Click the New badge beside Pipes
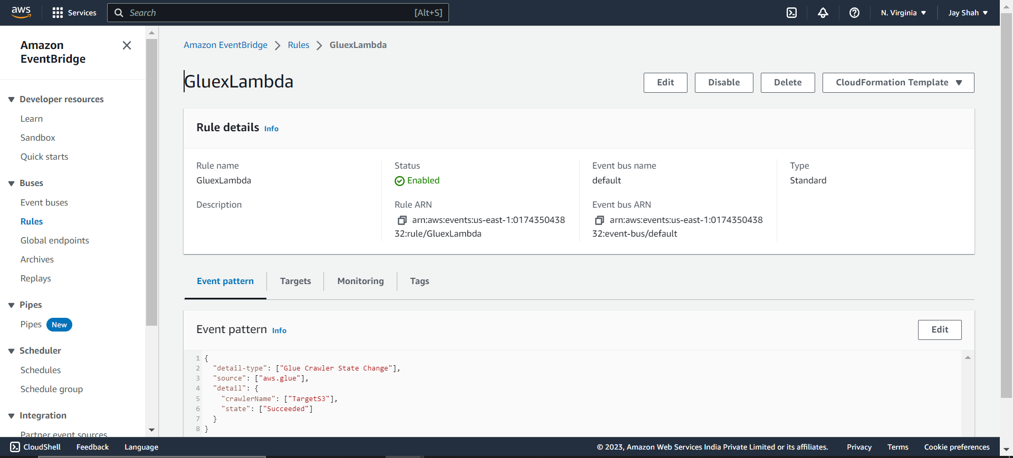The image size is (1013, 458). click(x=59, y=325)
